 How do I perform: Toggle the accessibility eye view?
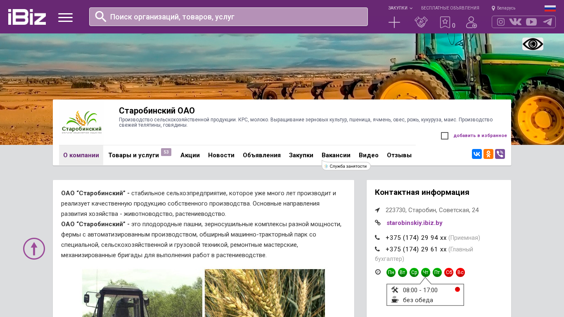(533, 44)
